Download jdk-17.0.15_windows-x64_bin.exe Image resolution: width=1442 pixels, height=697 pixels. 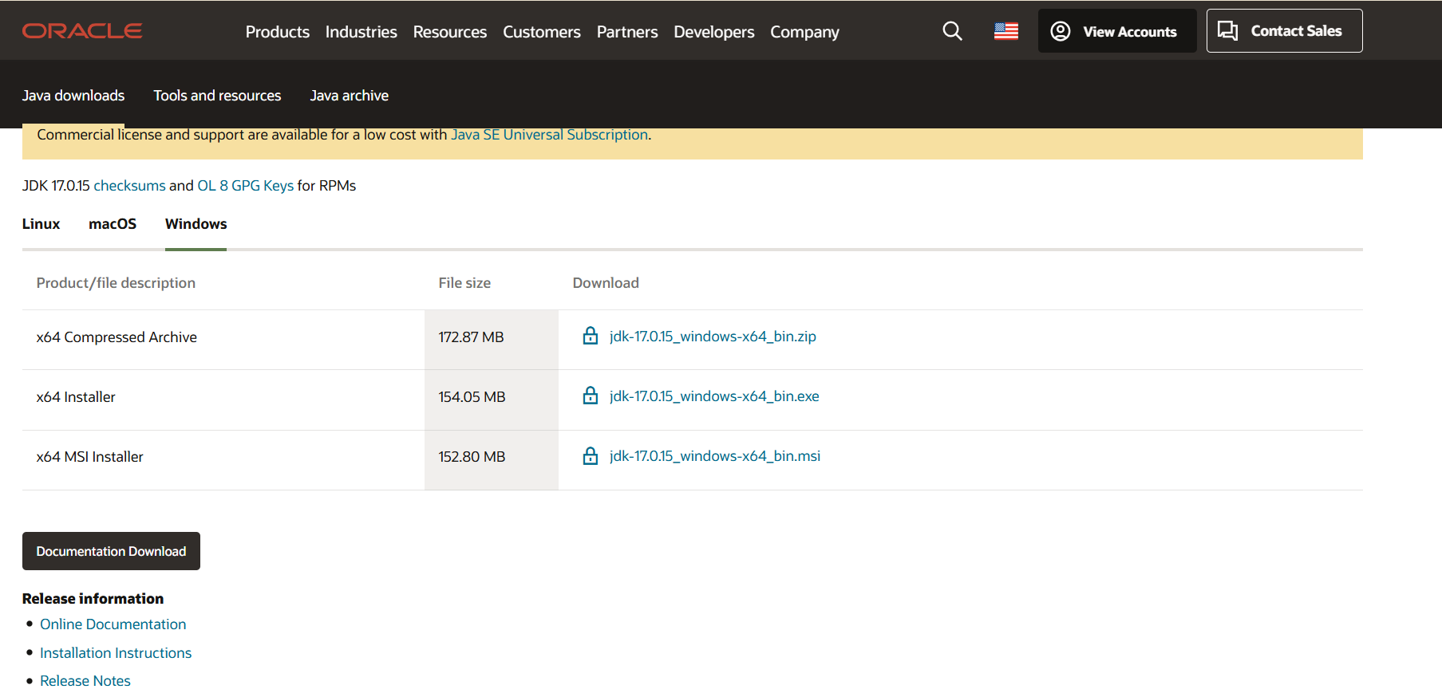(714, 396)
